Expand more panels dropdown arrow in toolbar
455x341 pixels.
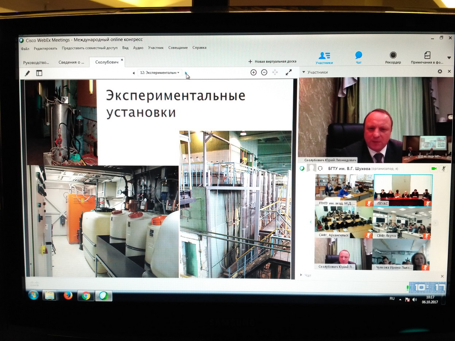click(449, 58)
